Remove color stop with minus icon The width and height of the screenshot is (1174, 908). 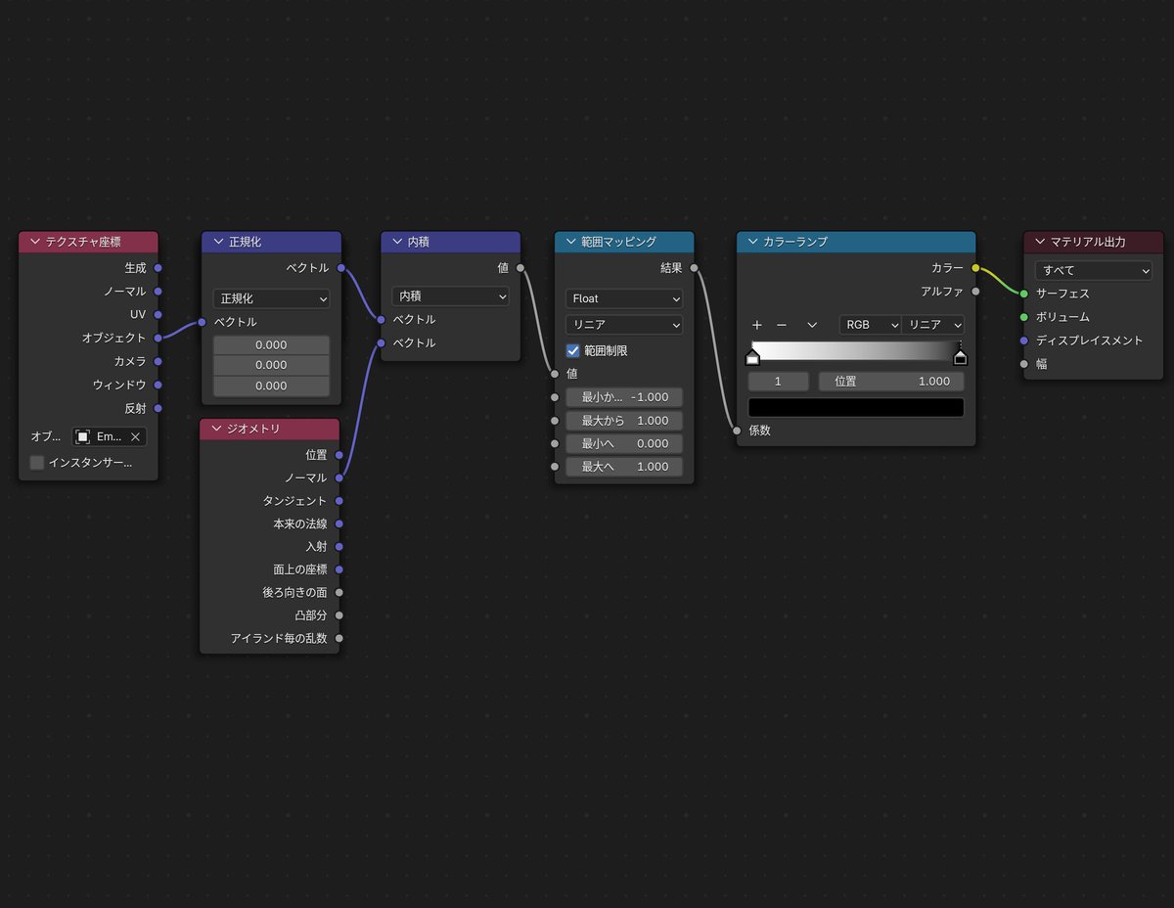click(x=781, y=325)
